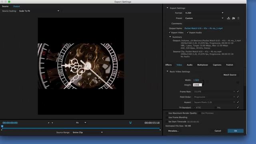256x144 pixels.
Task: Select the NTSC radio button
Action: [194, 108]
